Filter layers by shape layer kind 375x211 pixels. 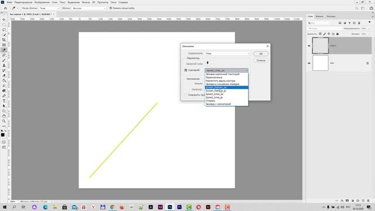click(x=354, y=23)
